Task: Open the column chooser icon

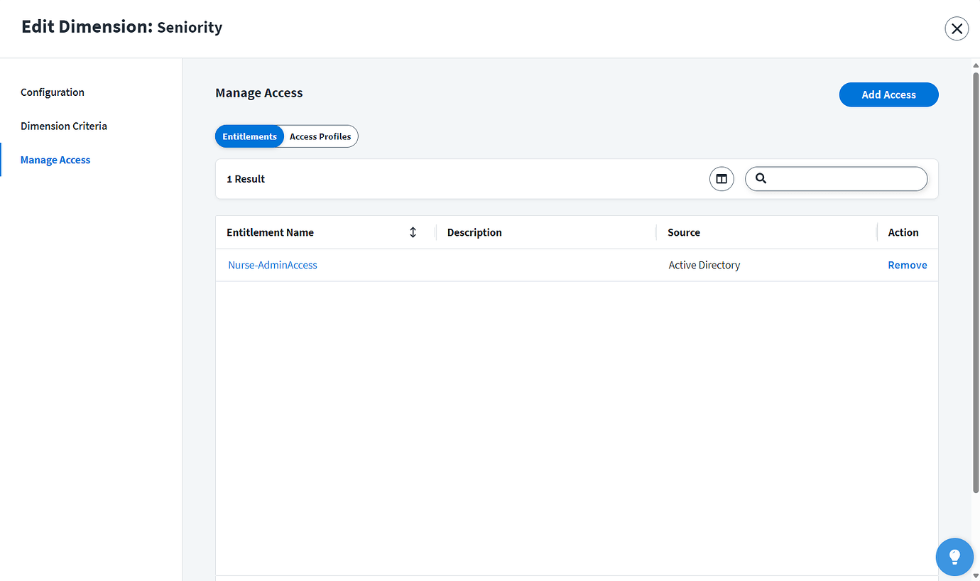Action: (722, 178)
